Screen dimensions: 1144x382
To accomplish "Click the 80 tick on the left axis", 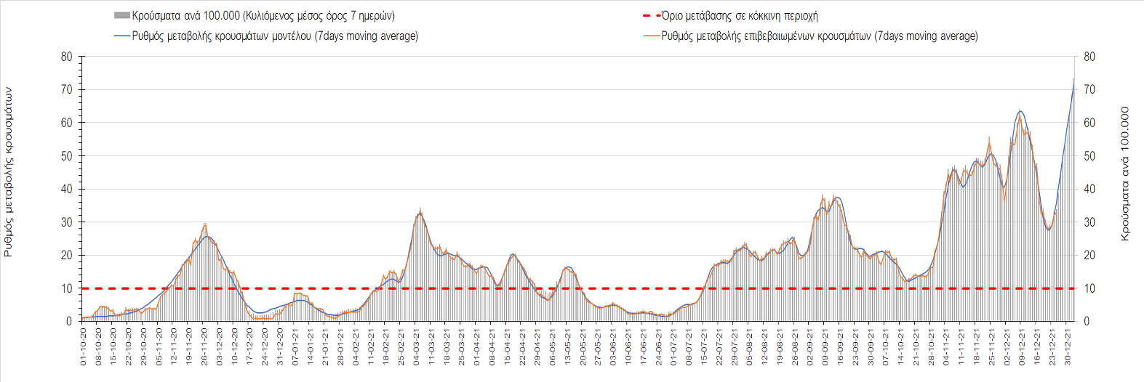I will tap(66, 57).
